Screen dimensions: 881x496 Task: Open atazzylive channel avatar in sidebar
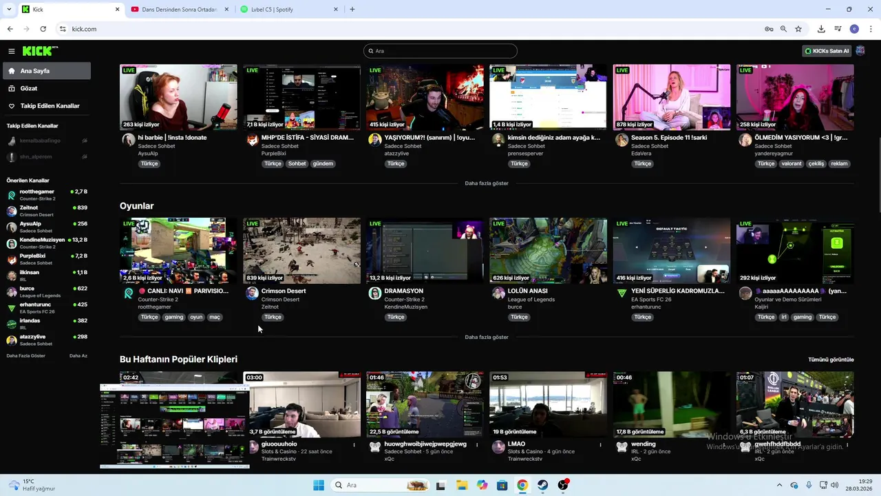click(x=12, y=340)
